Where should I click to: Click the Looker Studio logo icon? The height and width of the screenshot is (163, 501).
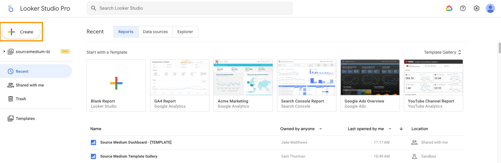tap(11, 8)
